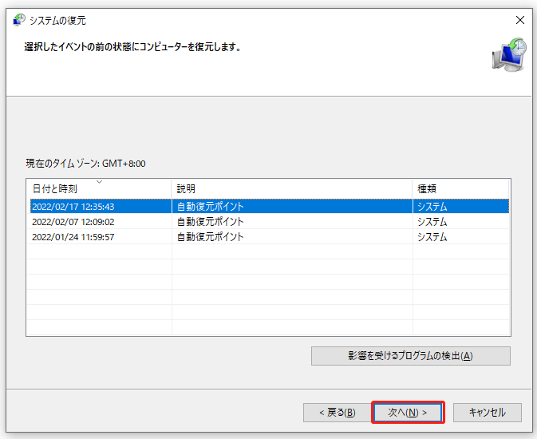Go back with the 戻る(B) button
This screenshot has height=439, width=537.
pyautogui.click(x=338, y=413)
